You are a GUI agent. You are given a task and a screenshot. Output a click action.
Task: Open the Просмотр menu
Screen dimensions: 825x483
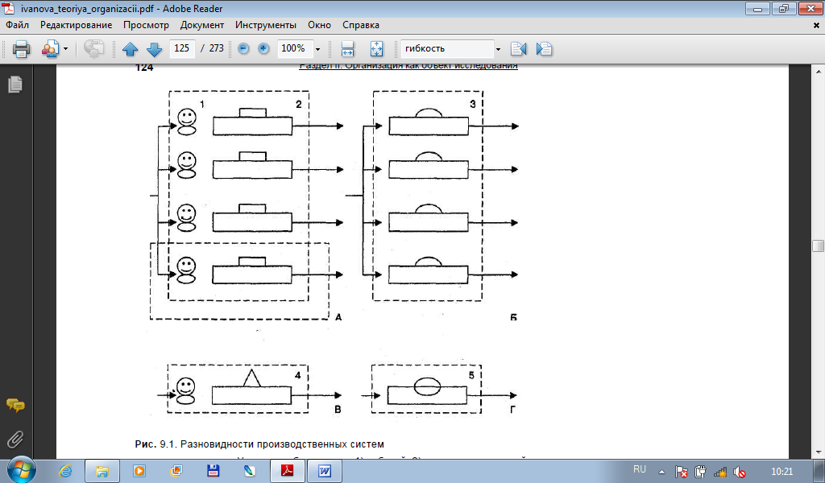(147, 25)
